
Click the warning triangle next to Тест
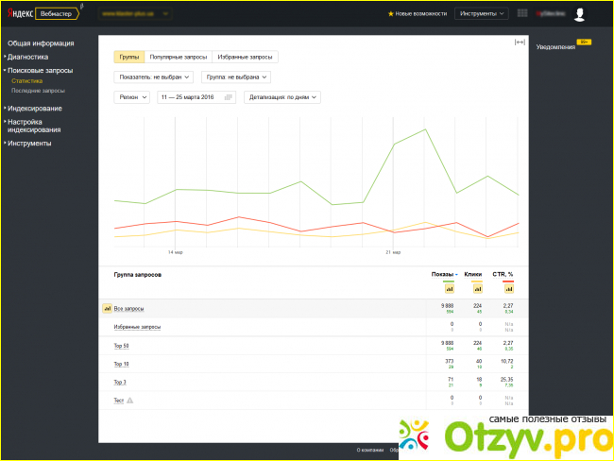pos(130,401)
